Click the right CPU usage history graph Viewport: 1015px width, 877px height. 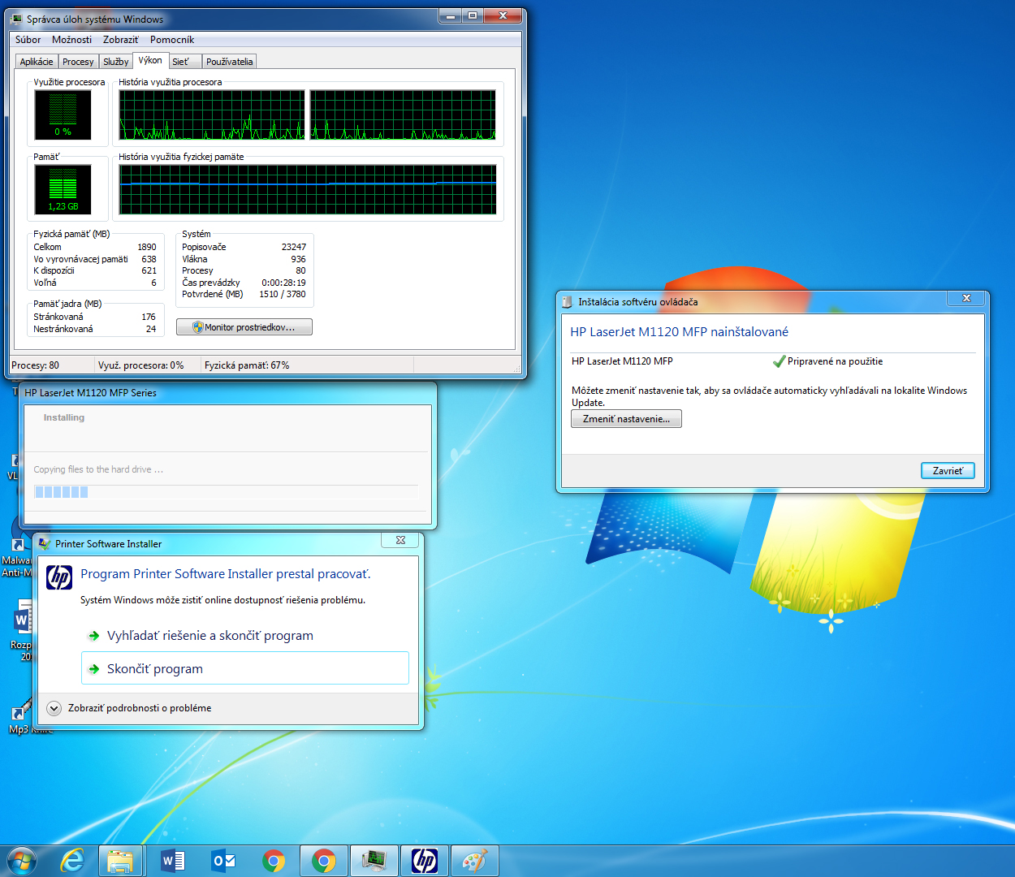[x=403, y=114]
